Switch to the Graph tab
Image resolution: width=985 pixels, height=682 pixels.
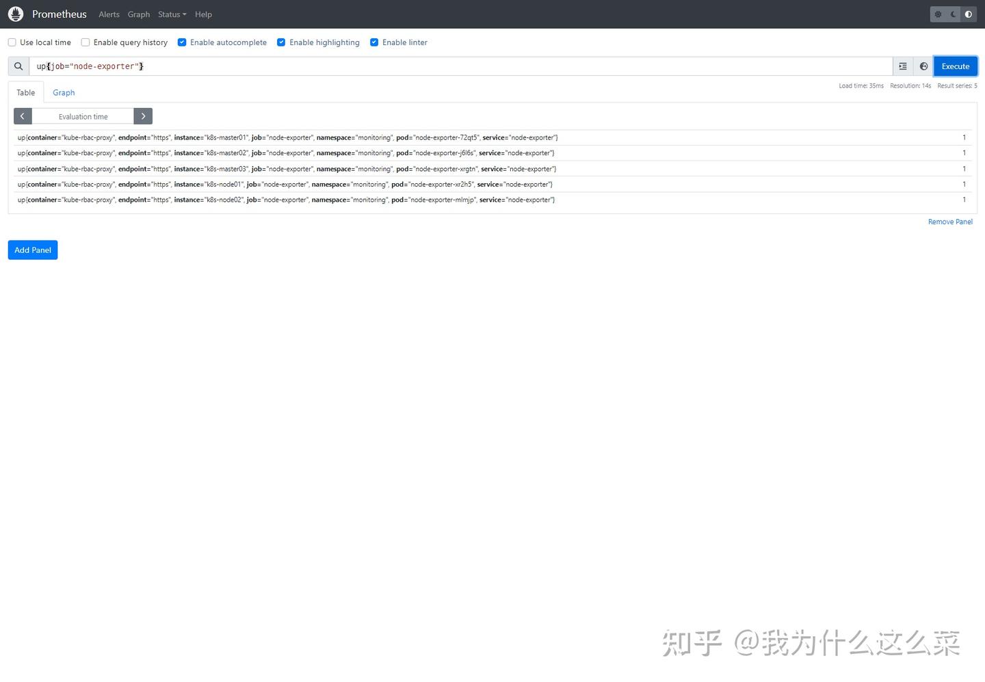(x=64, y=92)
